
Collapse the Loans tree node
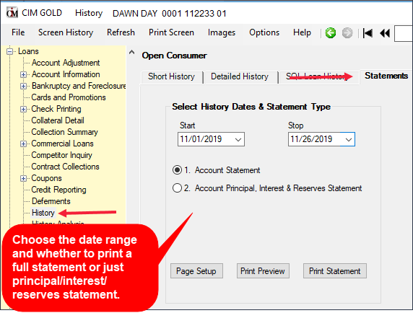point(9,51)
